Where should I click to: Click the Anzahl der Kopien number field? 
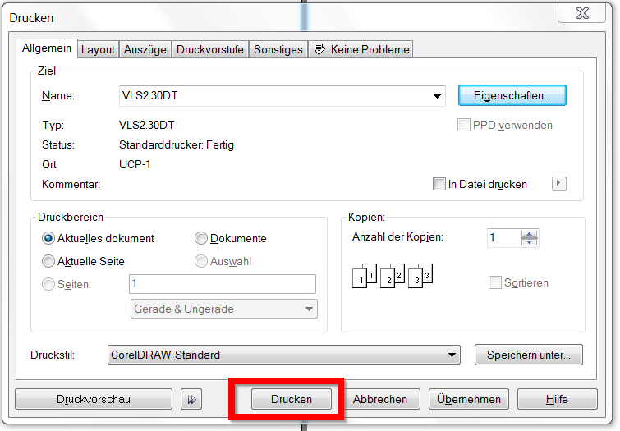[x=503, y=238]
